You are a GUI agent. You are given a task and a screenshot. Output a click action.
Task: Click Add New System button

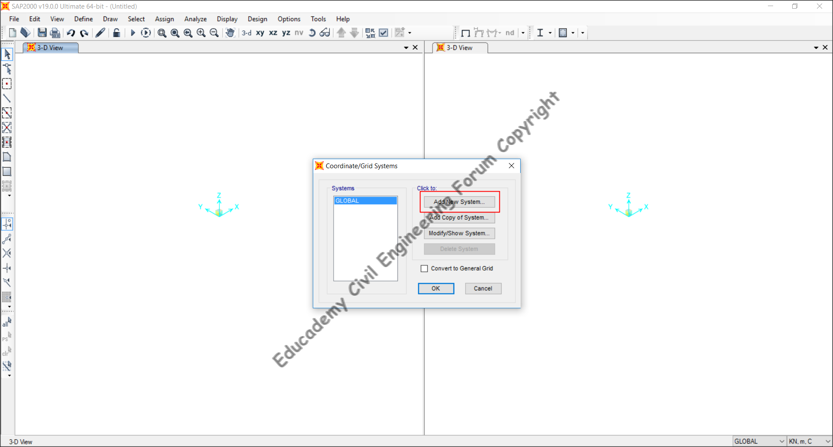[x=459, y=202]
